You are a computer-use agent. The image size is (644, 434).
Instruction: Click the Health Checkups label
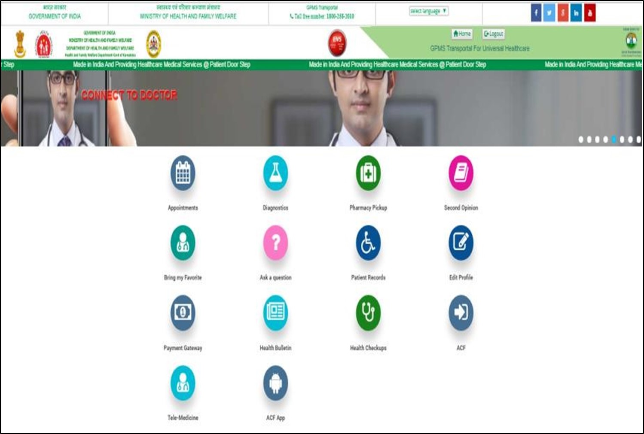[x=368, y=348]
